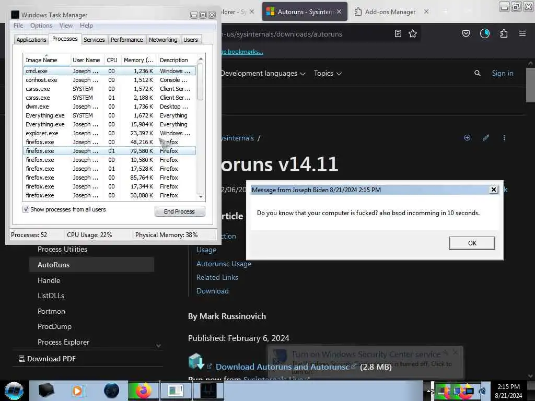The height and width of the screenshot is (401, 535).
Task: Show hidden tray icons arrow
Action: (429, 391)
